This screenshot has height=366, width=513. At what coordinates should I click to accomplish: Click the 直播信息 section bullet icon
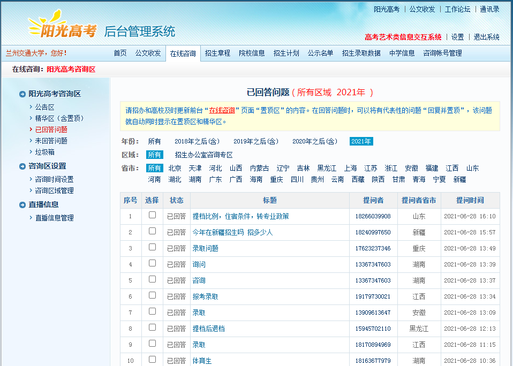tap(22, 205)
